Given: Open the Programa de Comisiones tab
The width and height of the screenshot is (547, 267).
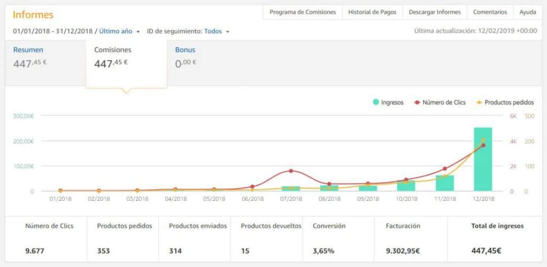Looking at the screenshot, I should click(x=302, y=12).
